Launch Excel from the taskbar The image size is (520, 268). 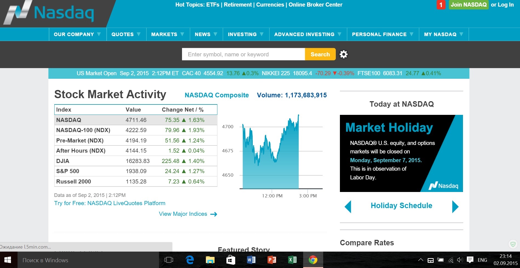click(x=292, y=260)
